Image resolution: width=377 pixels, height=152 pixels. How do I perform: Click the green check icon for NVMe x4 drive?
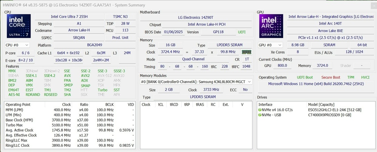point(259,110)
